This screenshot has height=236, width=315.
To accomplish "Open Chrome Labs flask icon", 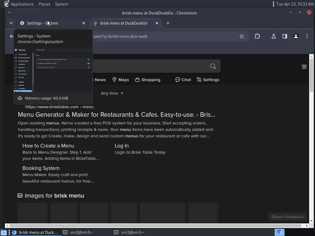I will 273,36.
